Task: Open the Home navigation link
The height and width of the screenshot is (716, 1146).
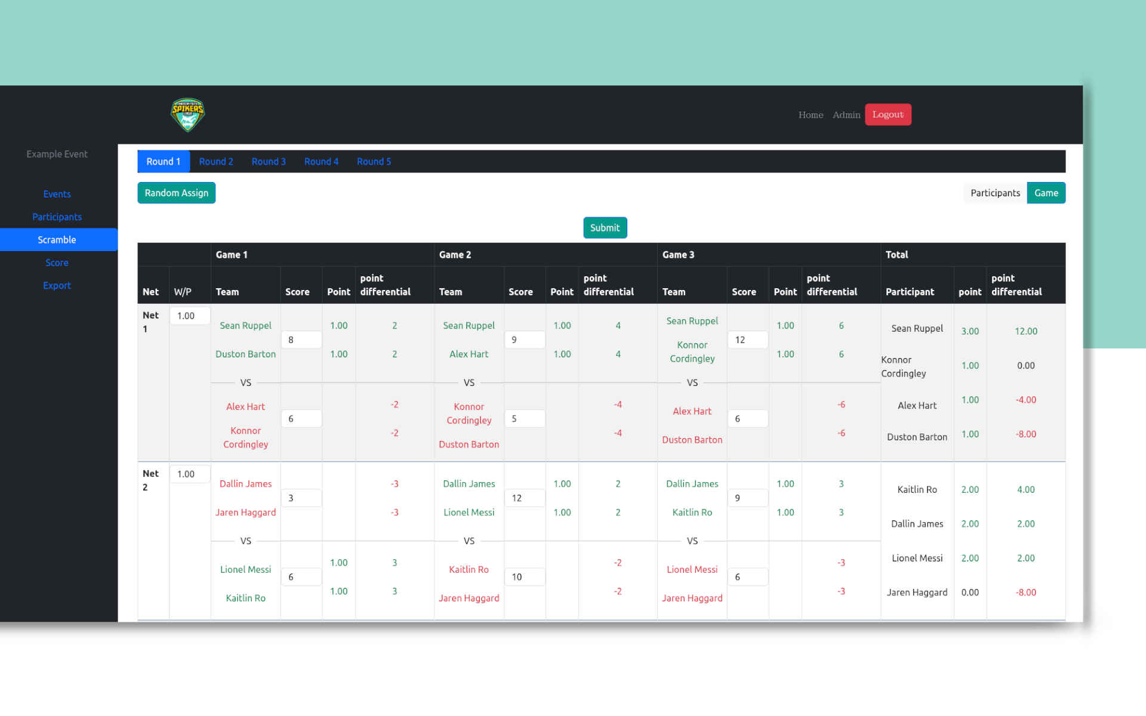Action: (811, 115)
